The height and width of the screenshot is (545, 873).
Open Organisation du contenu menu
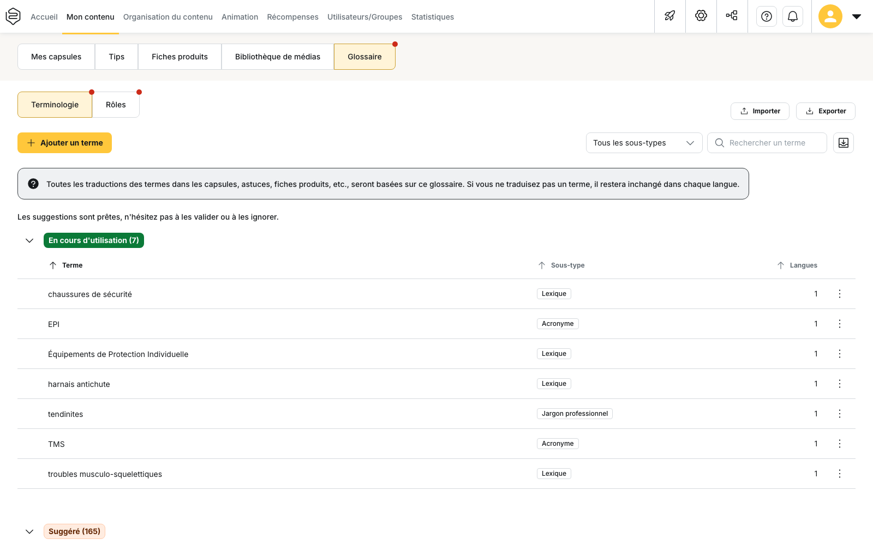click(x=168, y=17)
